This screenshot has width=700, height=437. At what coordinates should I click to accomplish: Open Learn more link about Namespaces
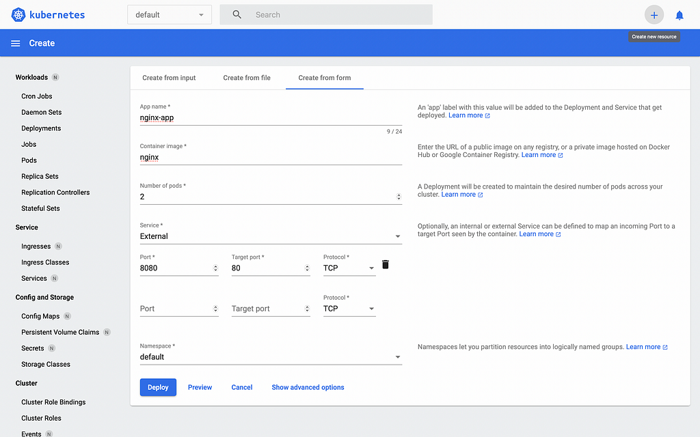[647, 347]
